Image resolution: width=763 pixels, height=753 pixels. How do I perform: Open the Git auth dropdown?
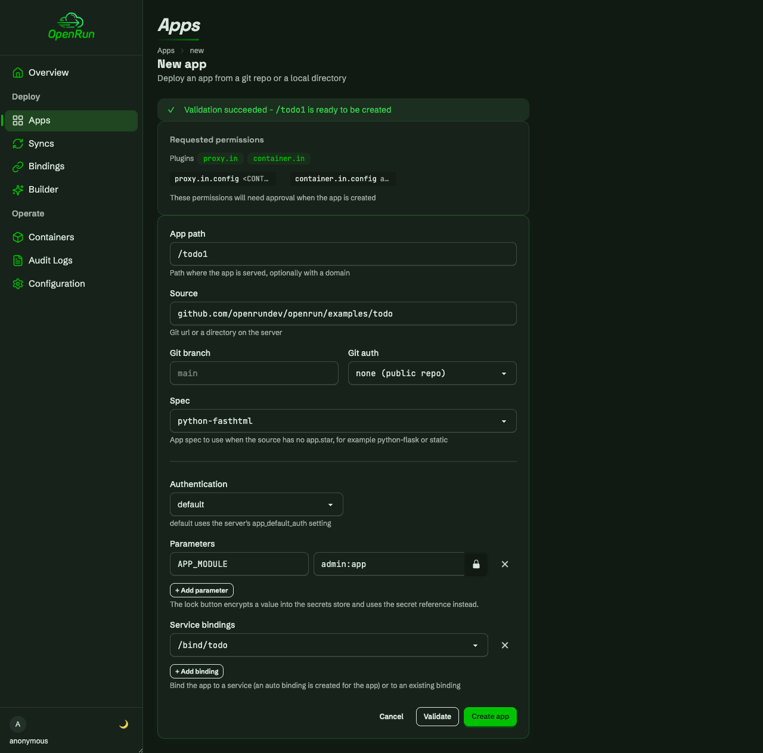[x=432, y=373]
